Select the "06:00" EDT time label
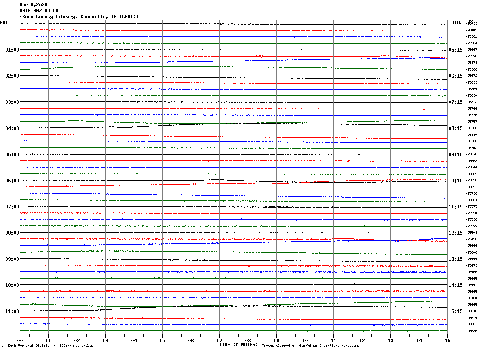 pyautogui.click(x=12, y=181)
